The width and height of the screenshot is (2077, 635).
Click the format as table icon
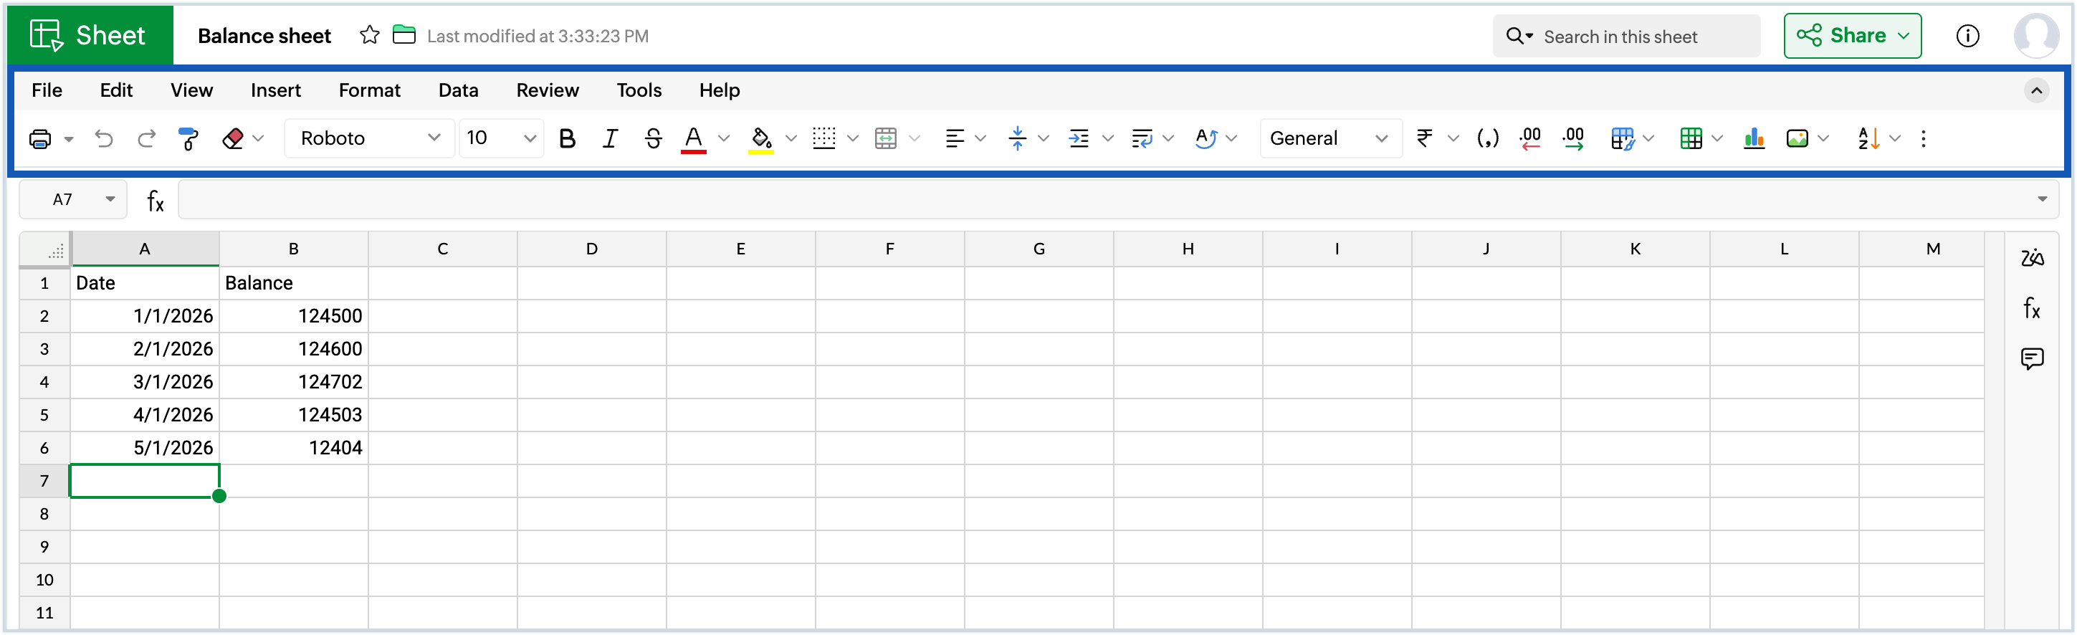point(1691,138)
